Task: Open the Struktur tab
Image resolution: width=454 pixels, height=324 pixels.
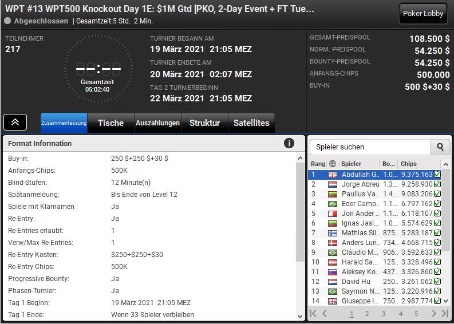Action: point(204,123)
